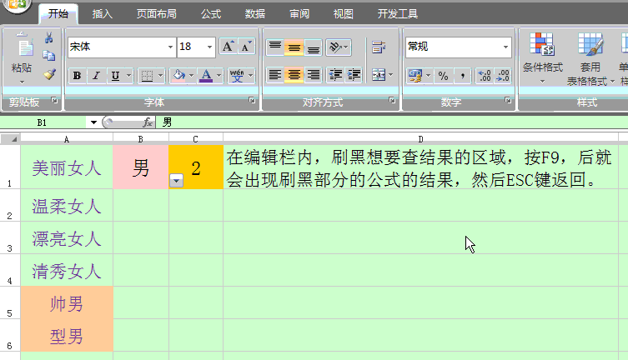628x360 pixels.
Task: Apply cell borders icon
Action: click(x=147, y=76)
